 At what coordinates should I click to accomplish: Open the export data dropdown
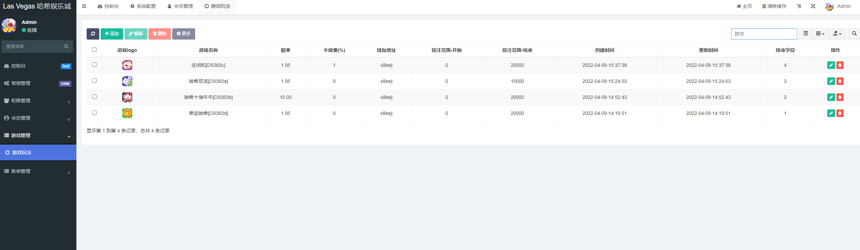[x=837, y=34]
